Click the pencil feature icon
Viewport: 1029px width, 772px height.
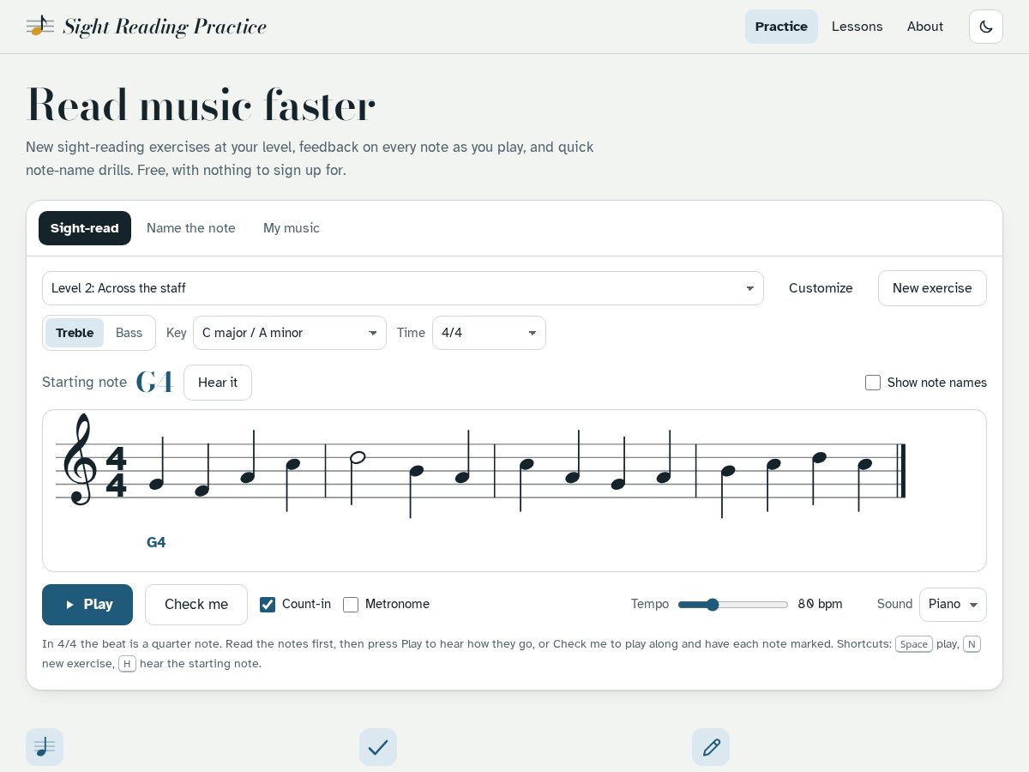[711, 747]
